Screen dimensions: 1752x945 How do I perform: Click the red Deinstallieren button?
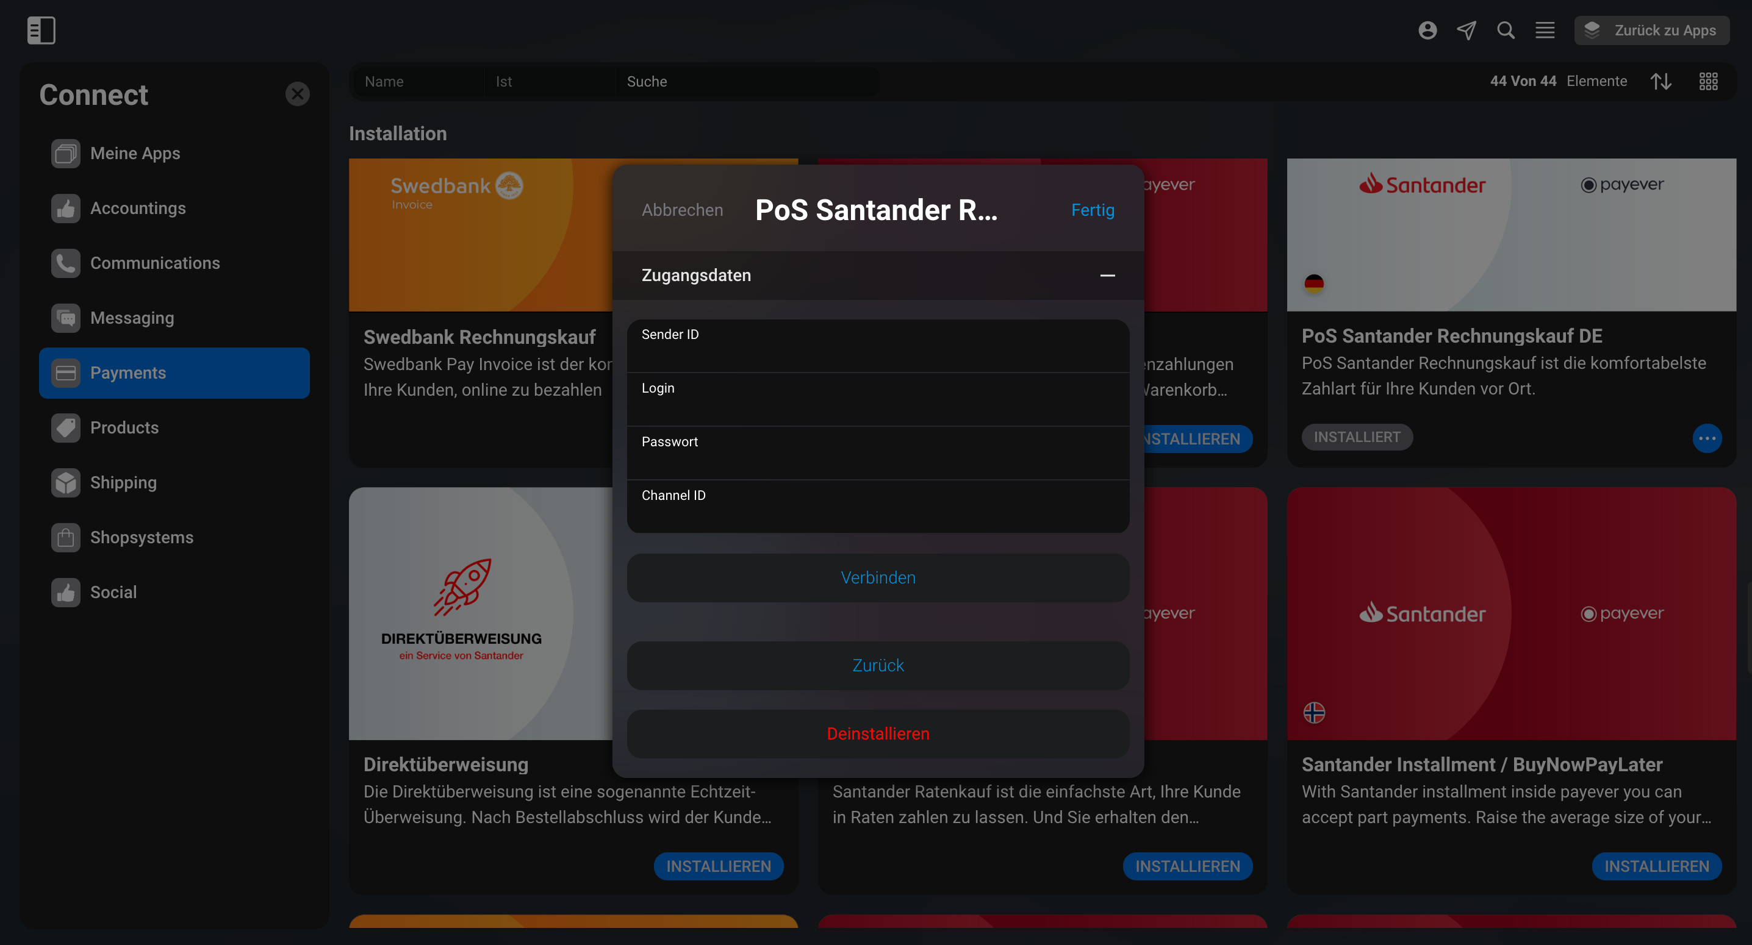(x=878, y=734)
